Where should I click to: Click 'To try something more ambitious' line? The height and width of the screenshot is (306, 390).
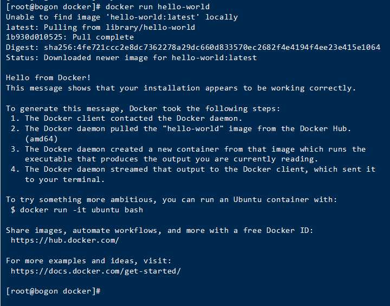click(x=172, y=199)
